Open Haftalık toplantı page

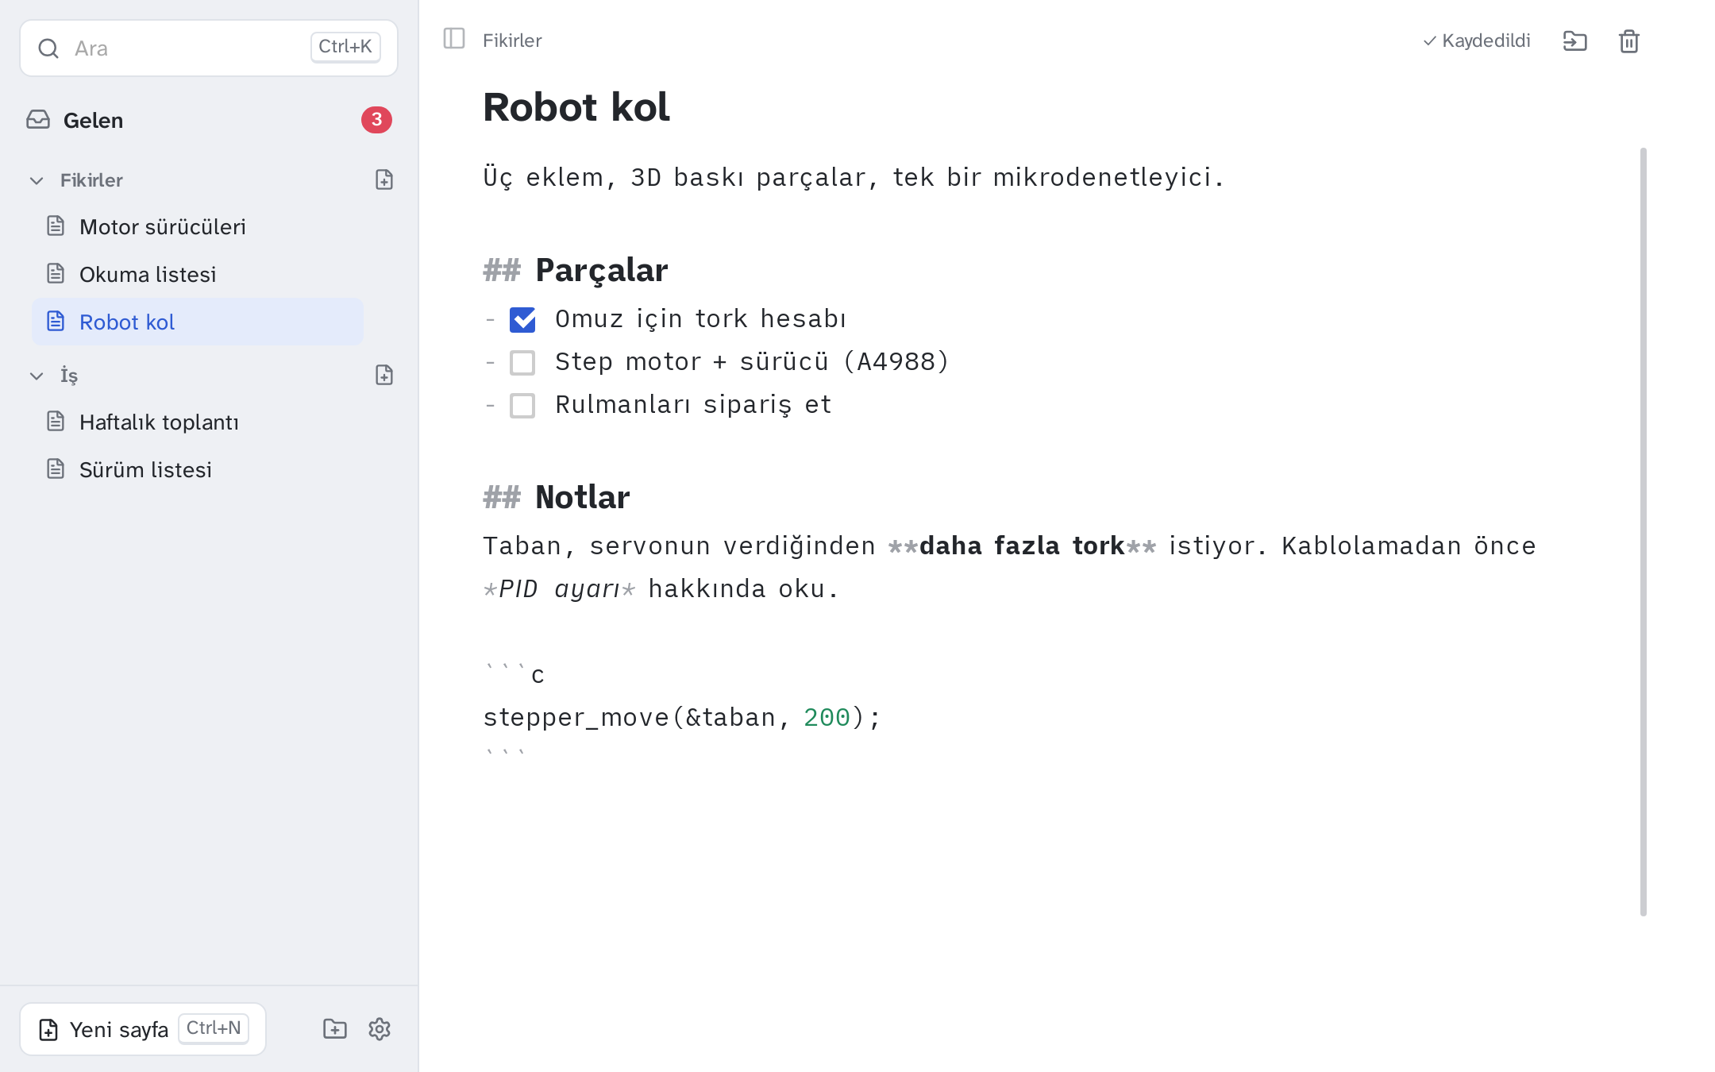(x=198, y=422)
